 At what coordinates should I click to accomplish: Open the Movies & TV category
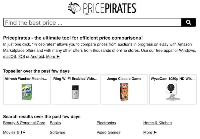[x=14, y=132]
